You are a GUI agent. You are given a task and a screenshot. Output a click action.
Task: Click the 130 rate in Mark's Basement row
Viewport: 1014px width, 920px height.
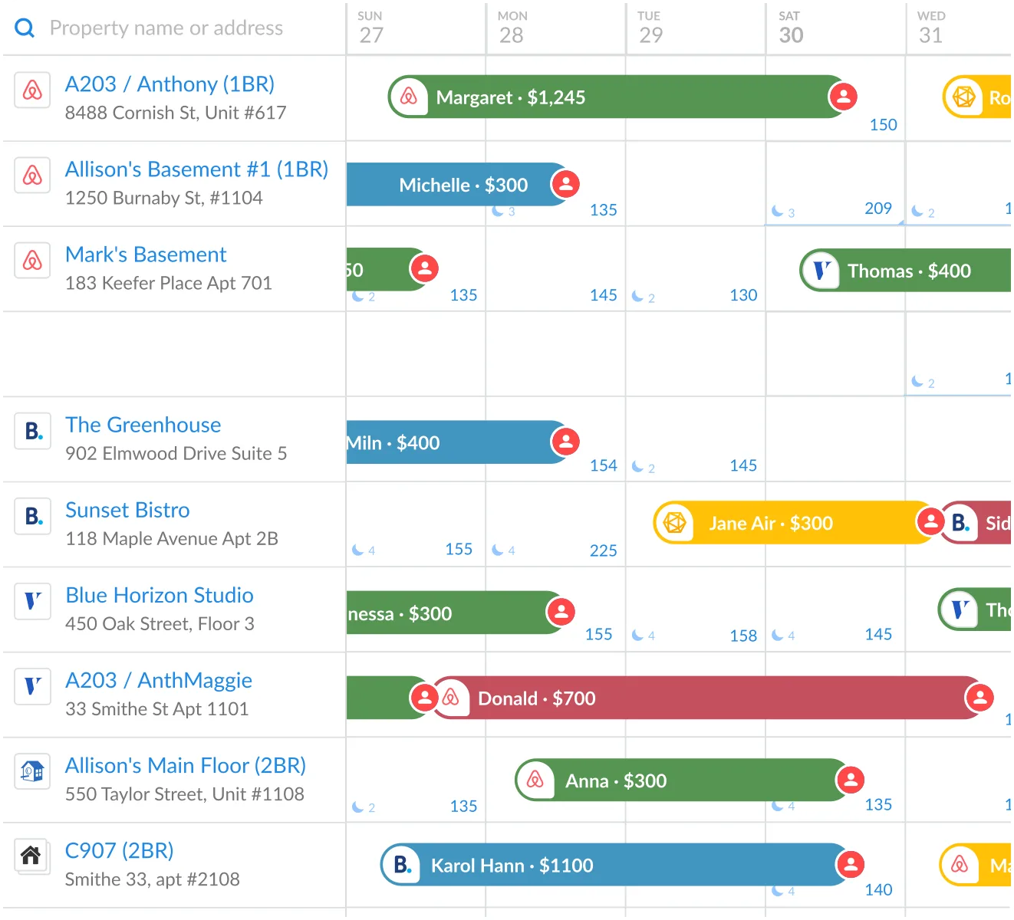[743, 295]
